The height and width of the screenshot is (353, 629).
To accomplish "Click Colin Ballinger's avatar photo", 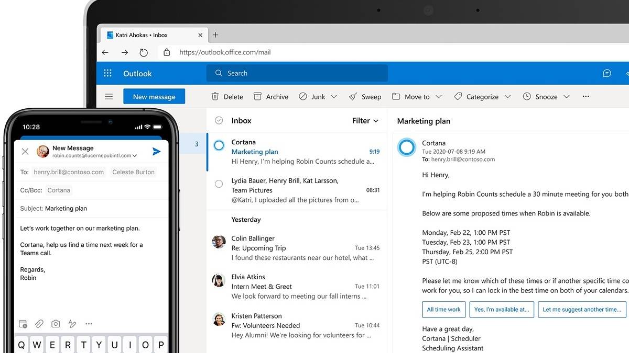I will click(x=219, y=242).
